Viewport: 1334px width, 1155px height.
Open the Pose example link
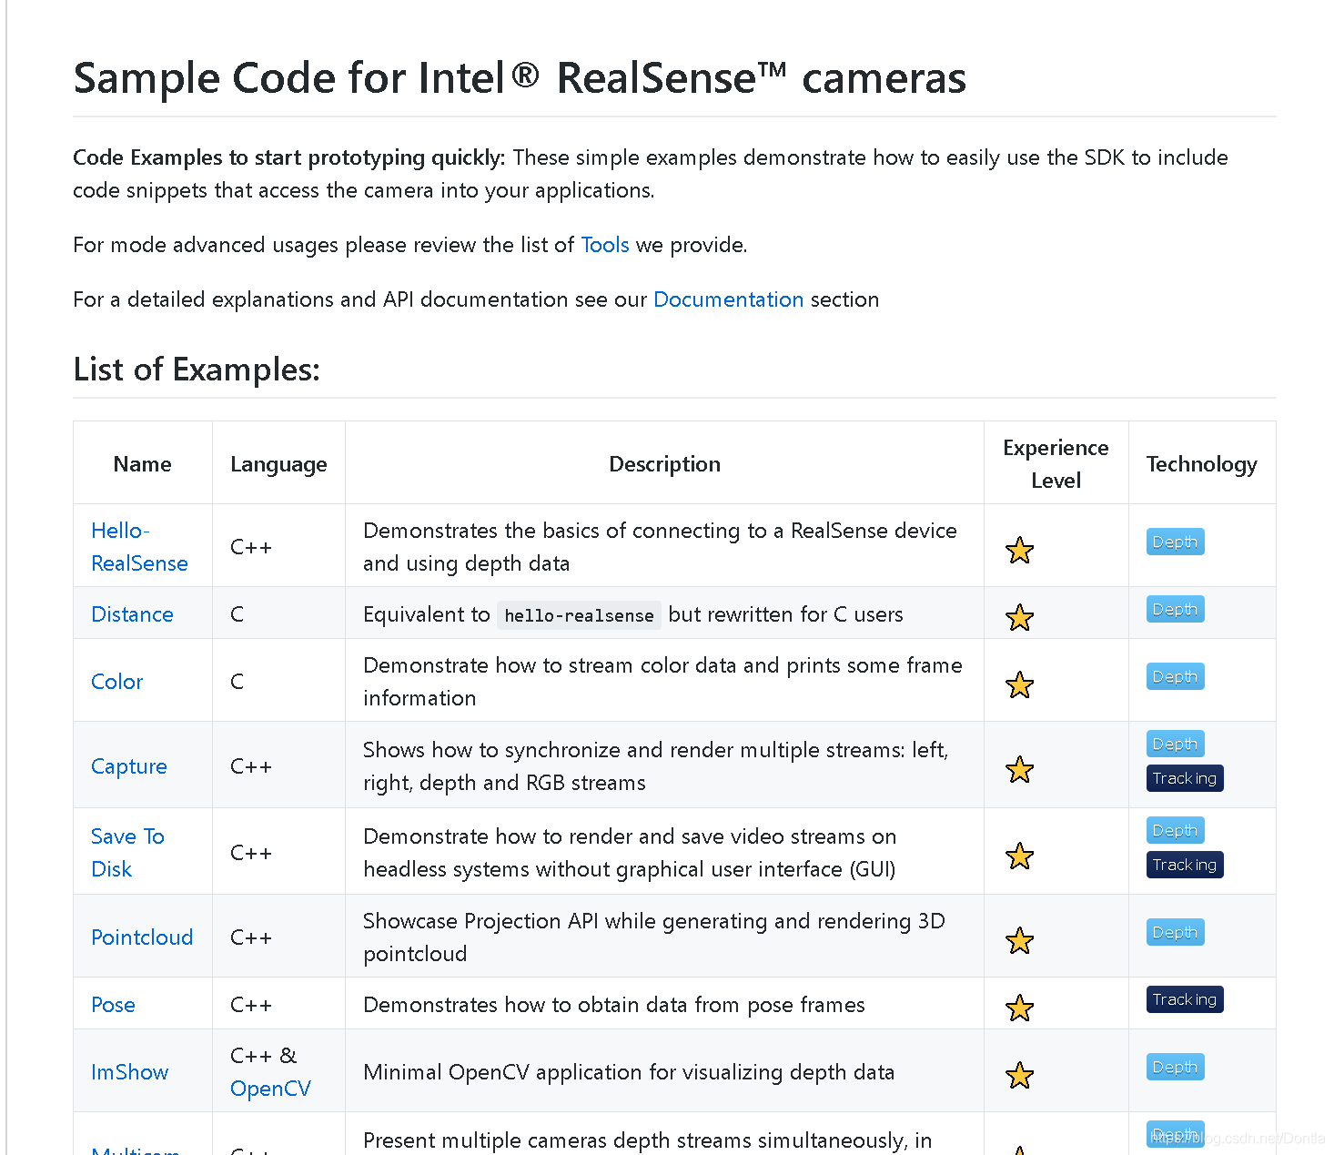(113, 1005)
